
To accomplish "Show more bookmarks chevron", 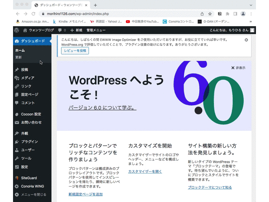I will click(251, 21).
